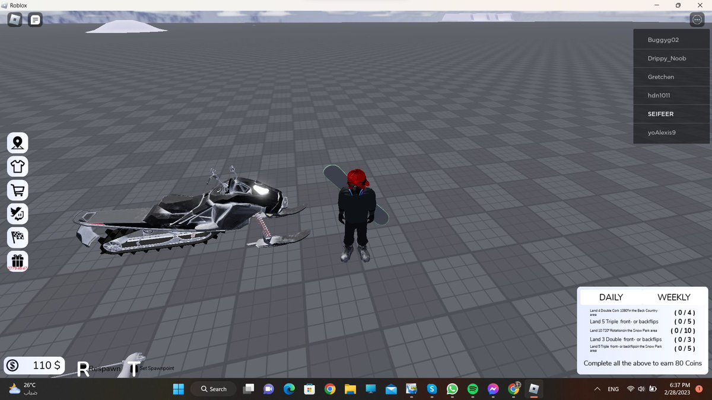The height and width of the screenshot is (400, 712).
Task: Select player Buggyg02 in the player list
Action: pyautogui.click(x=671, y=40)
